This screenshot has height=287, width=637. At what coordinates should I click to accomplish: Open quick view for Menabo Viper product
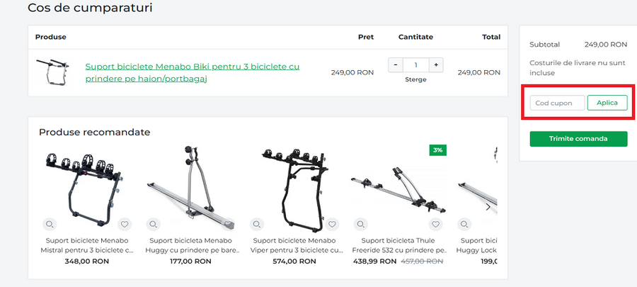point(258,225)
